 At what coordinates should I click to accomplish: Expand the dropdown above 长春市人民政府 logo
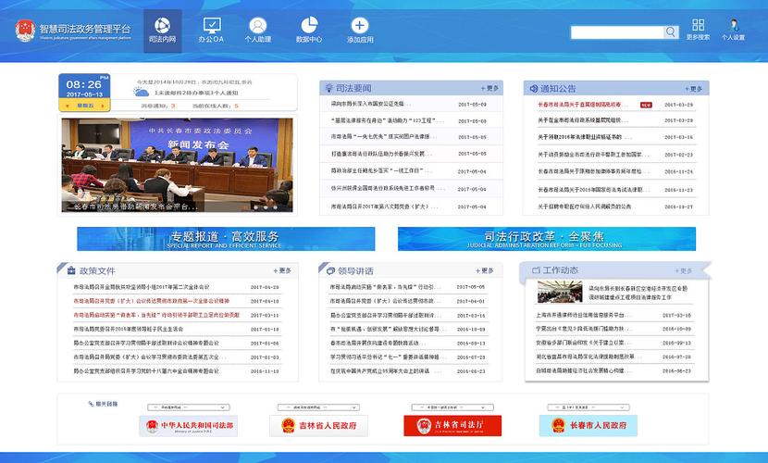pos(583,407)
